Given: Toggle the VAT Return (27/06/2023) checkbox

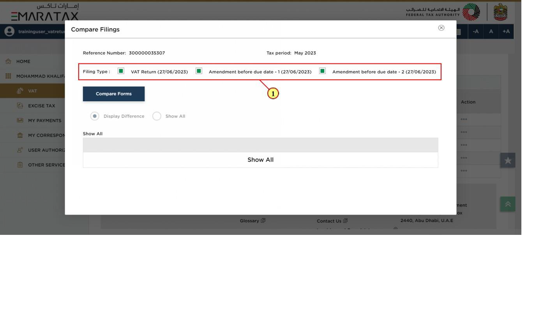Looking at the screenshot, I should click(121, 71).
